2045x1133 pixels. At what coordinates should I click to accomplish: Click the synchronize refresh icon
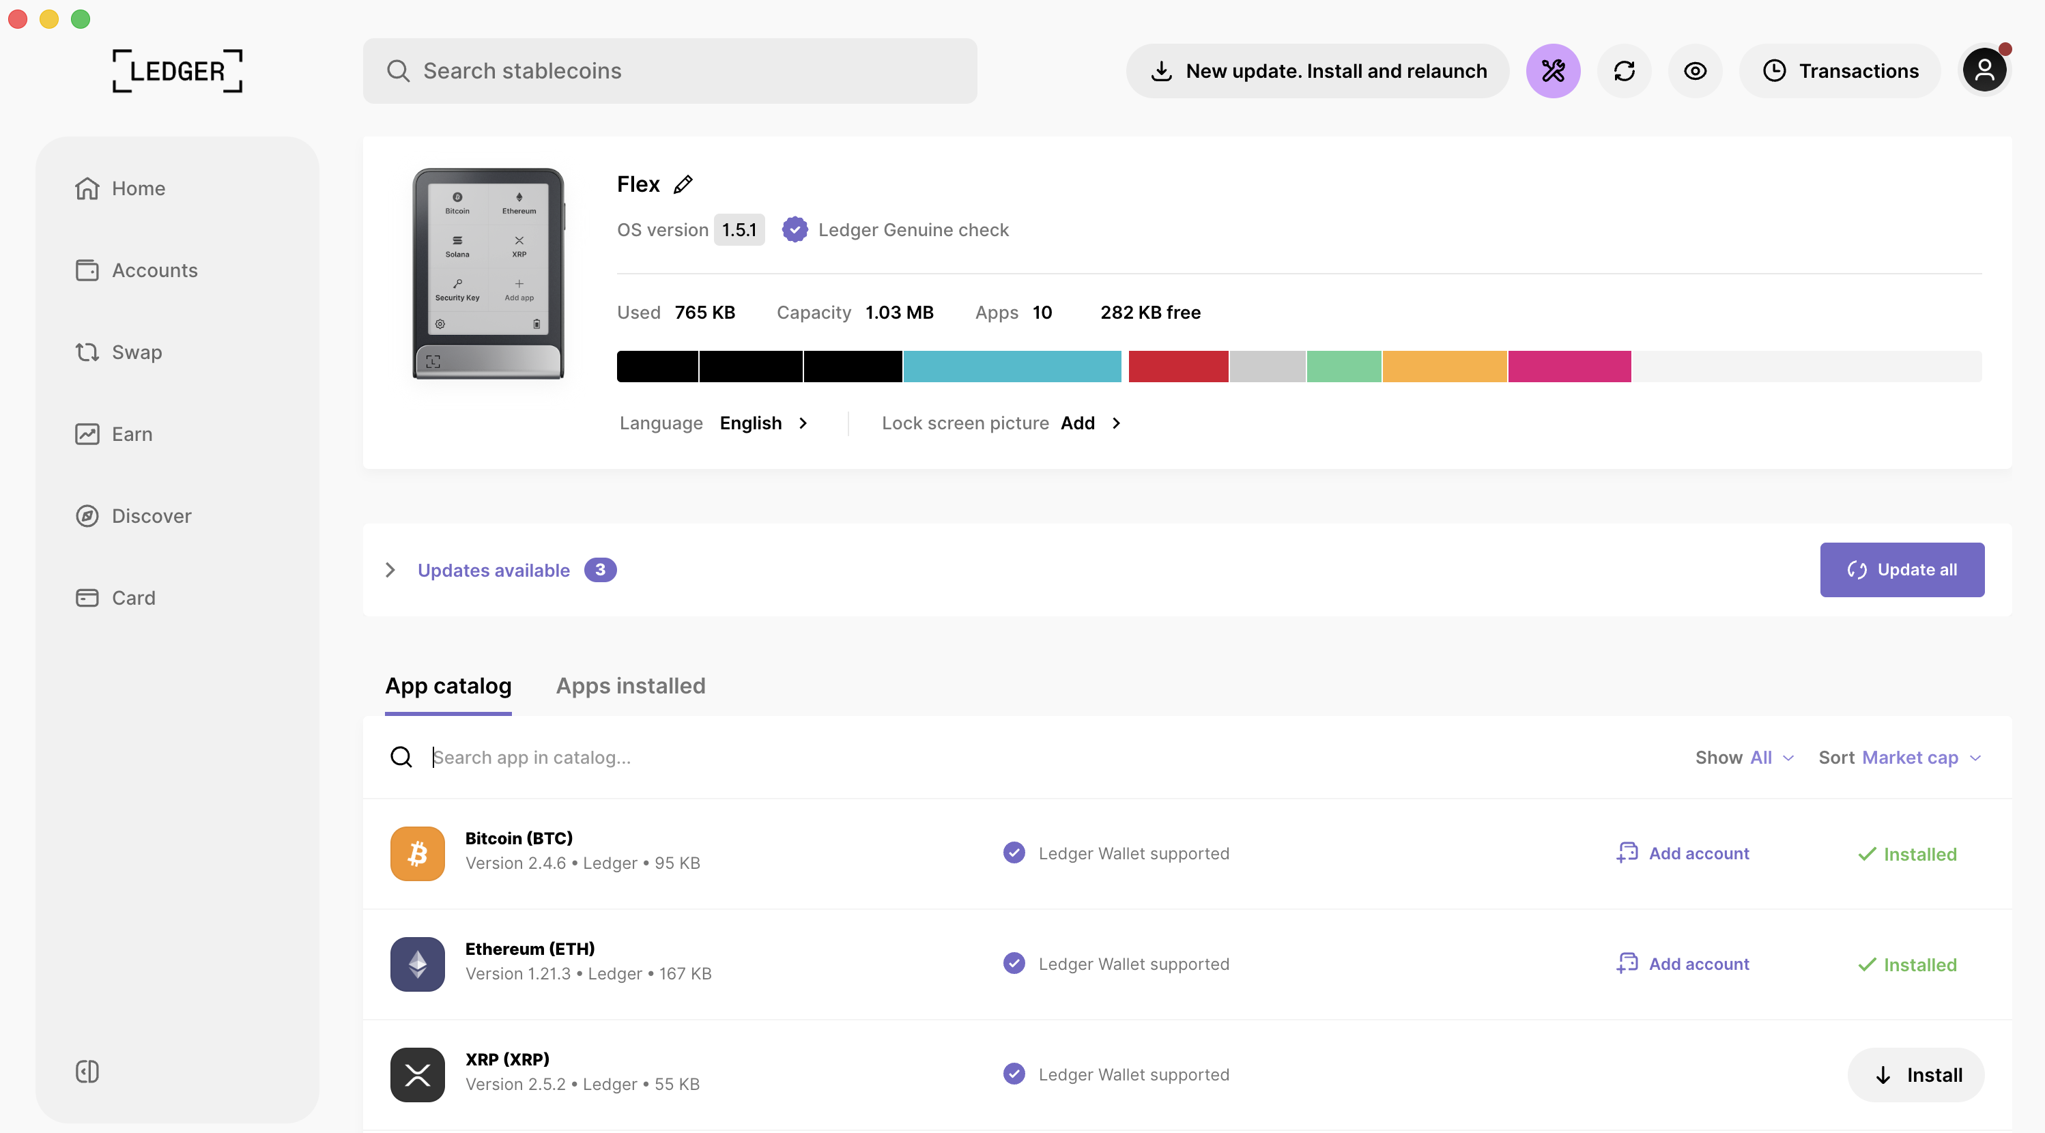coord(1625,71)
